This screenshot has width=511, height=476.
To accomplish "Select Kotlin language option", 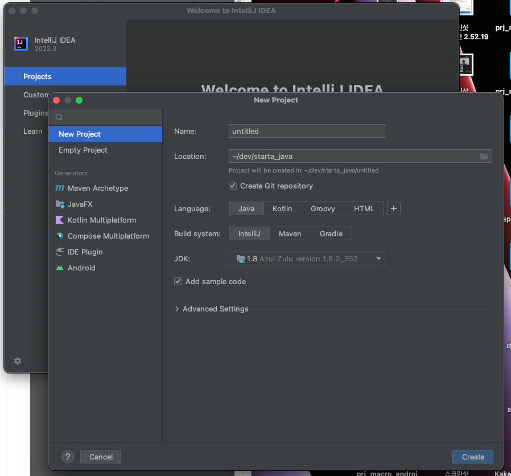I will point(282,208).
